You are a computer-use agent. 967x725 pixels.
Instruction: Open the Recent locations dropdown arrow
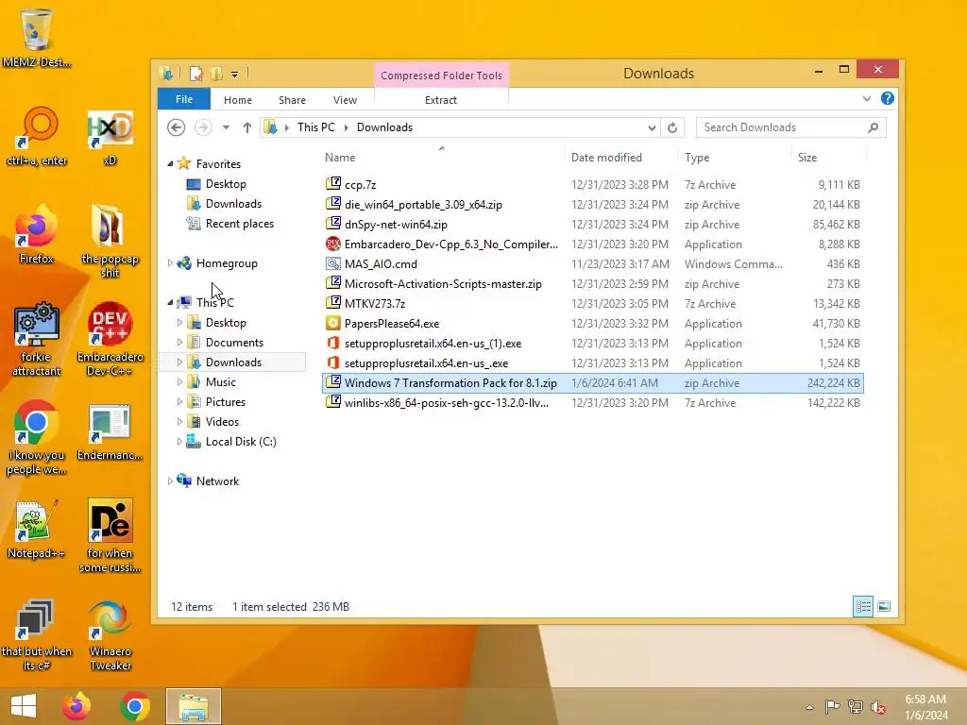tap(227, 127)
